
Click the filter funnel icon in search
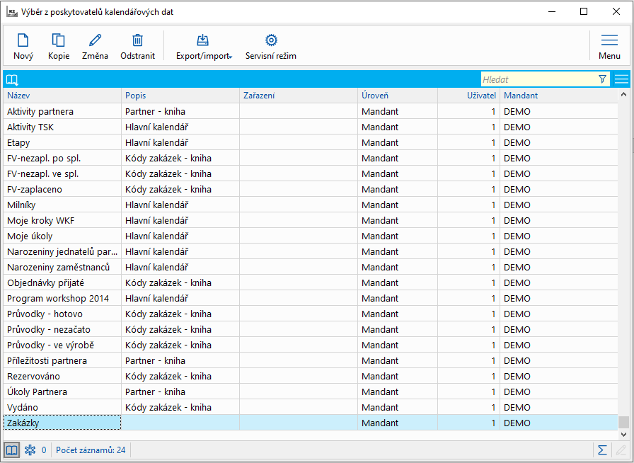pos(602,79)
